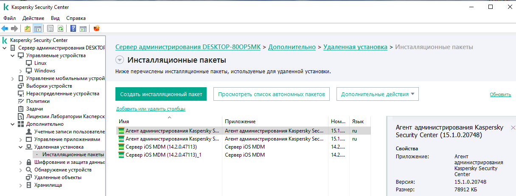Image resolution: width=516 pixels, height=196 pixels.
Task: Expand the Управление мобильными устройствами node
Action: 13,78
